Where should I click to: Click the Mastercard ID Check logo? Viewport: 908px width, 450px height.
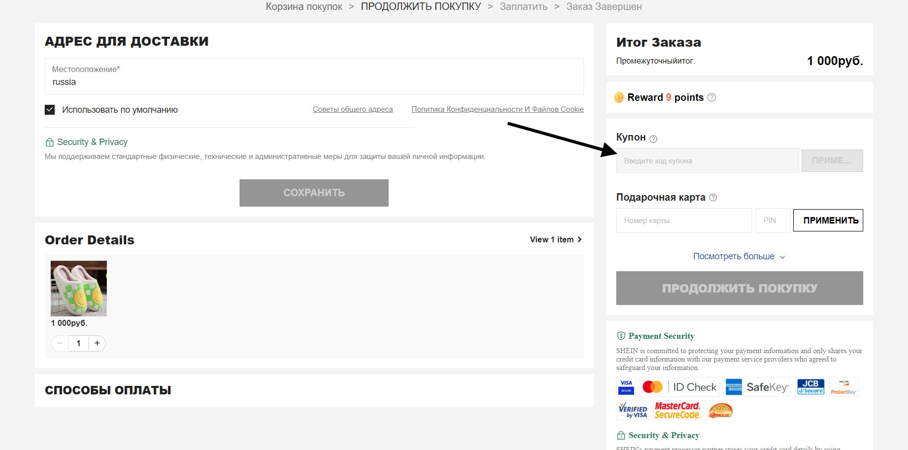point(679,387)
